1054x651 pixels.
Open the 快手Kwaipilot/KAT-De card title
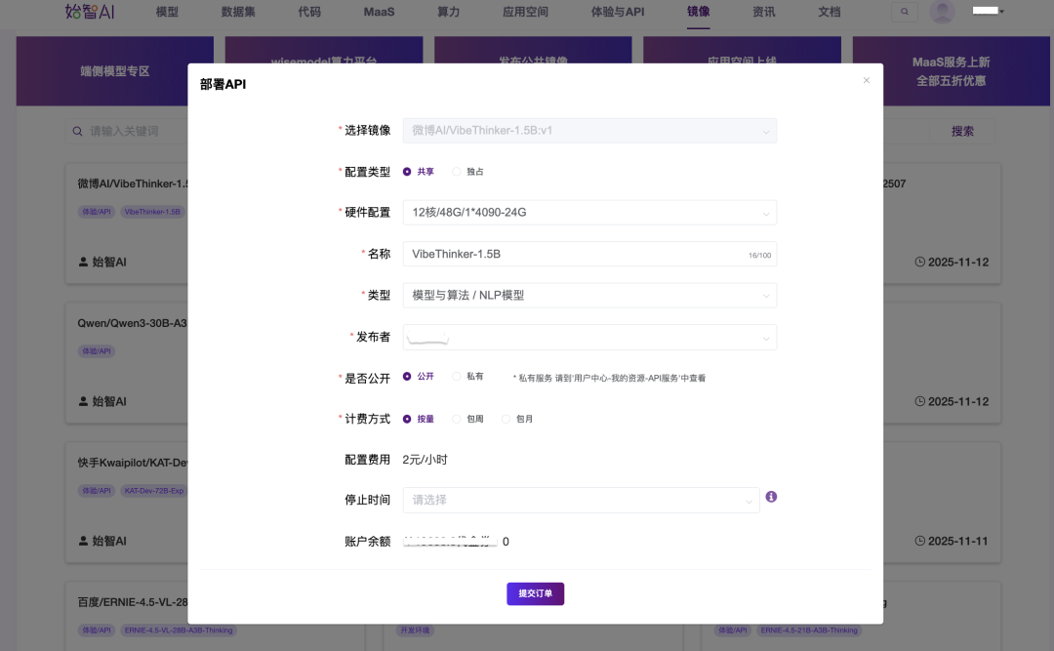(x=133, y=463)
